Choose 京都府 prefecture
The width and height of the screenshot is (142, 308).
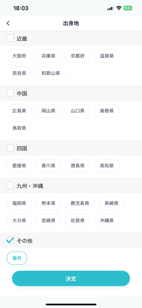pos(78,56)
